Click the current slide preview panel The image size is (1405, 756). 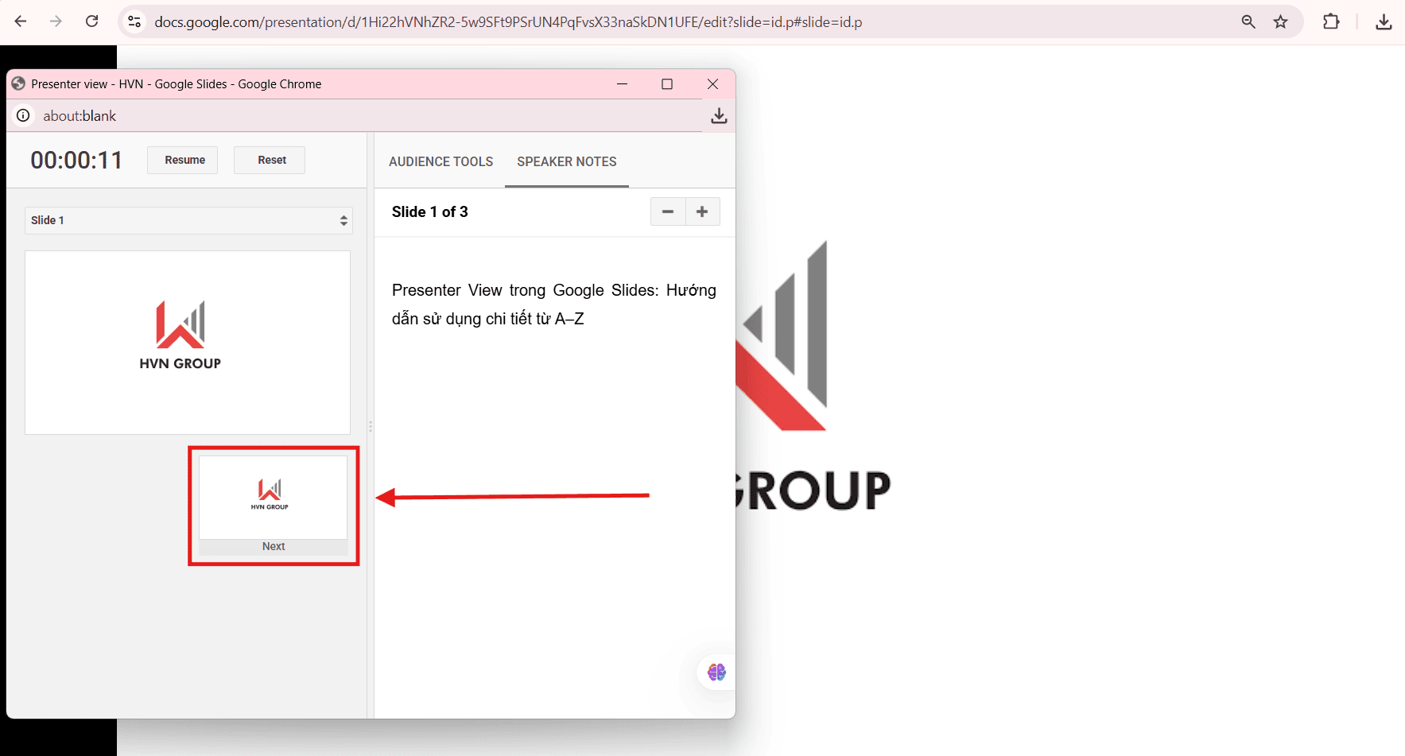pyautogui.click(x=187, y=342)
